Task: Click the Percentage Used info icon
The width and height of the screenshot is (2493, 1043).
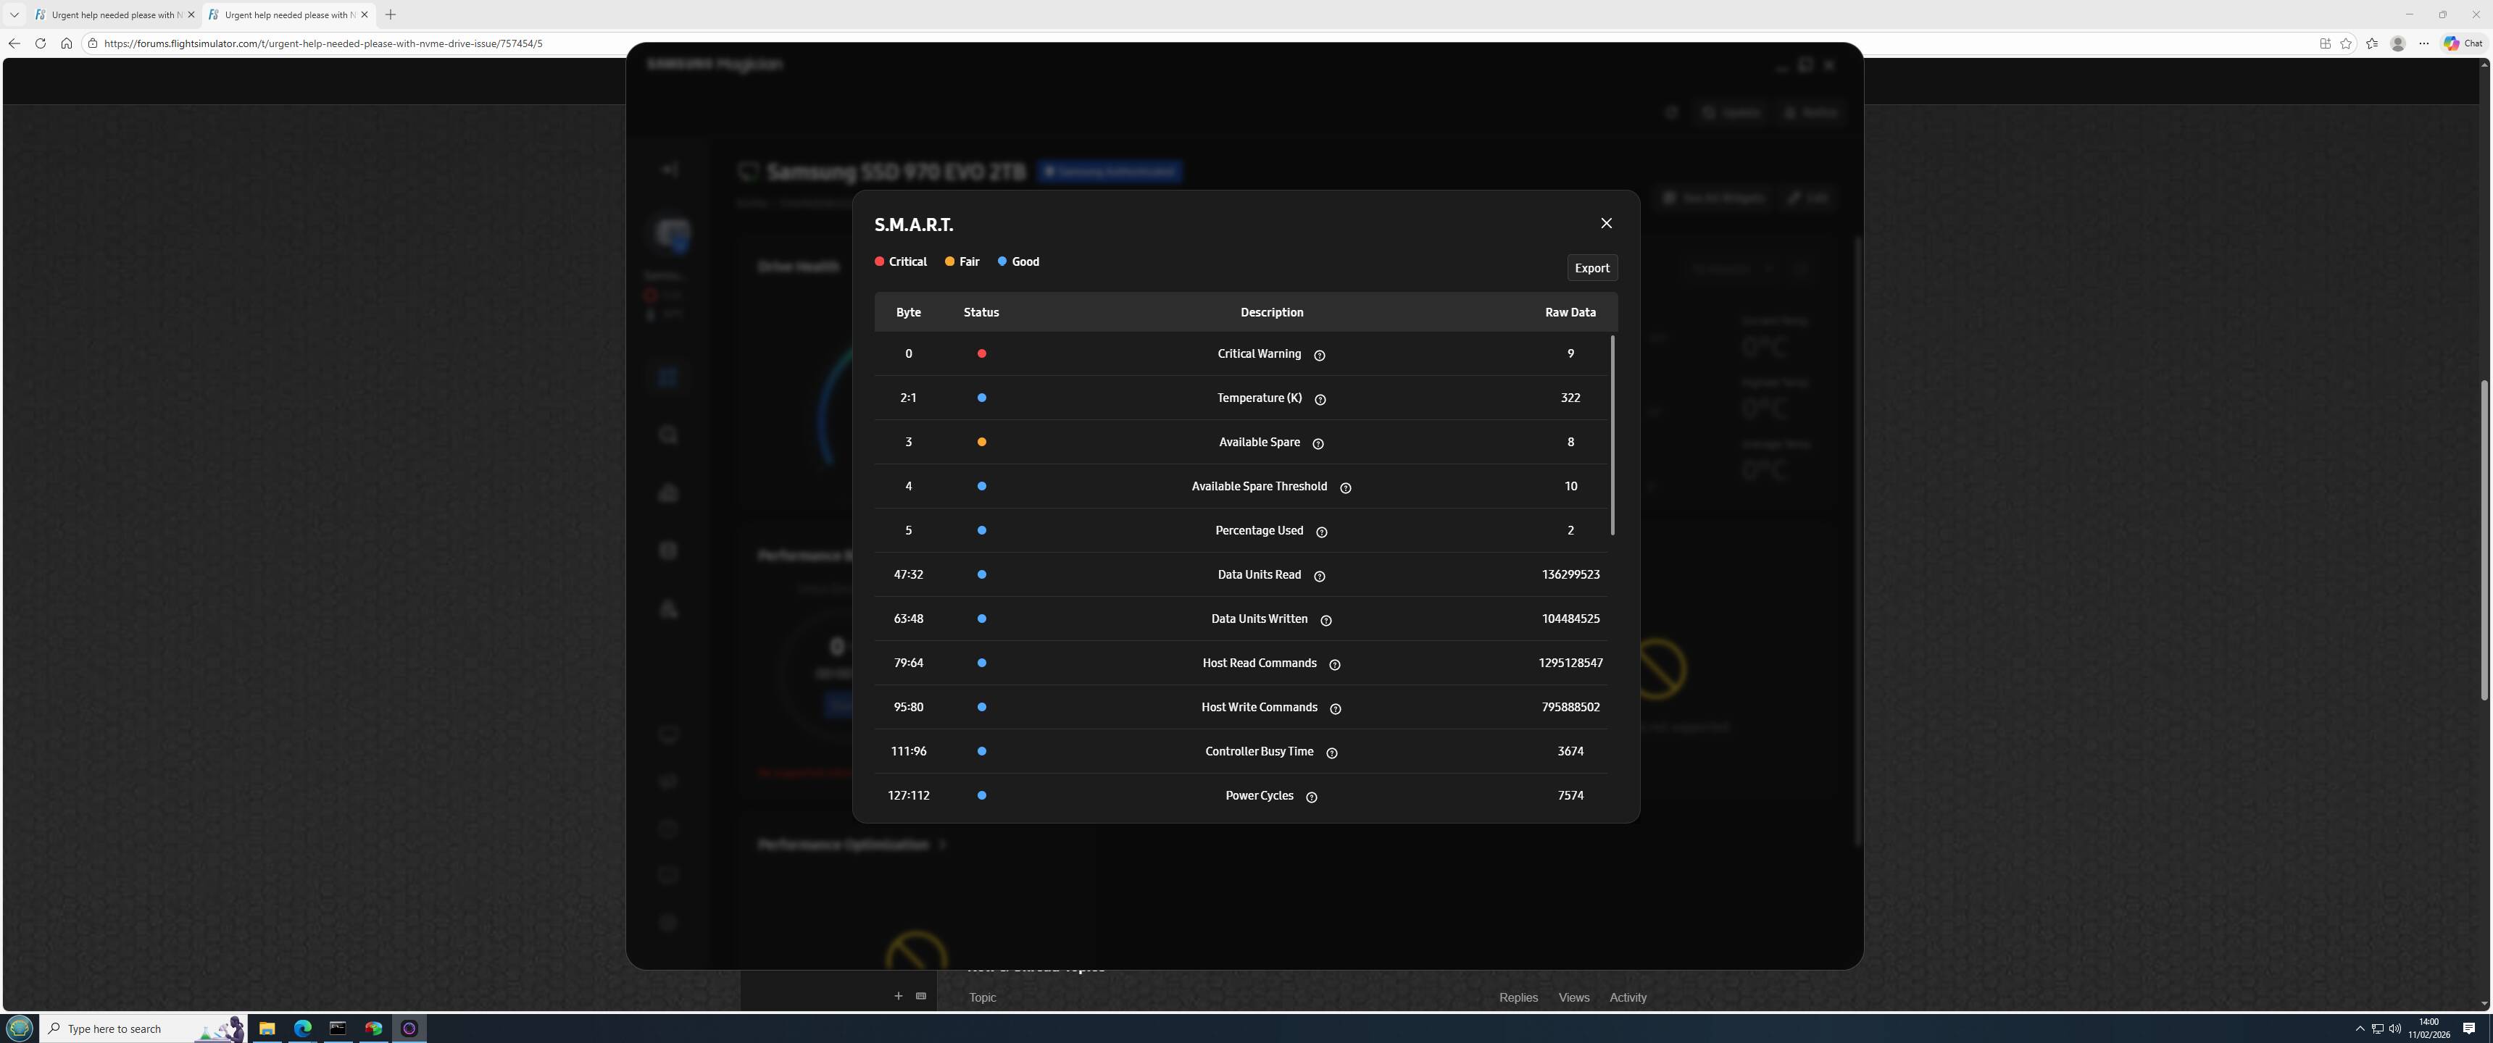Action: point(1322,532)
